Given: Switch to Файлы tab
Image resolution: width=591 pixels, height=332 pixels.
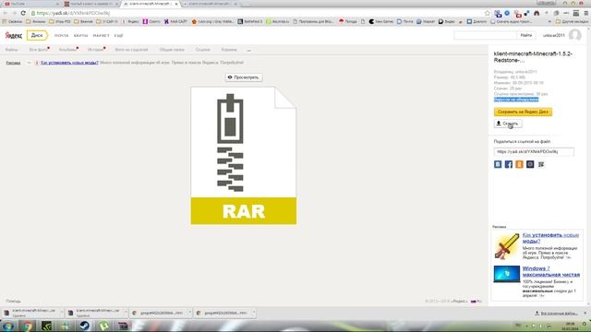Looking at the screenshot, I should pos(11,50).
